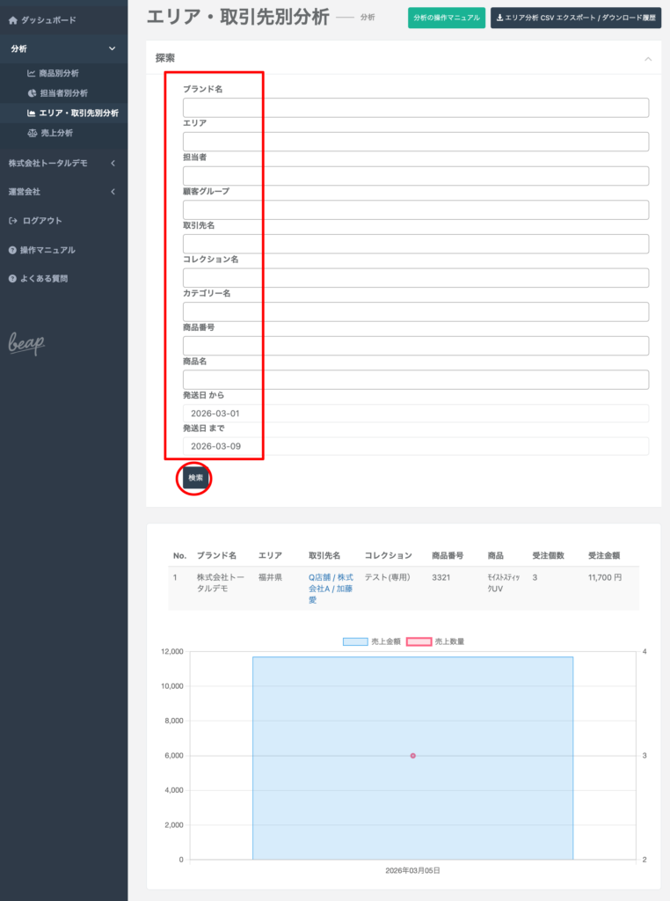Click the エリア分析 CSV エクスポート button
This screenshot has width=670, height=901.
(575, 18)
